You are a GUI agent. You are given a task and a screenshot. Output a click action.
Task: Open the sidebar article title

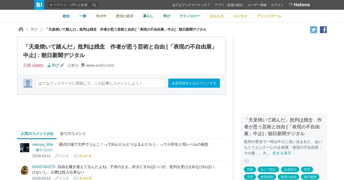pos(283,127)
